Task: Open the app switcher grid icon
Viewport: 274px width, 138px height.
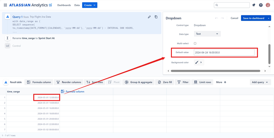Action: pos(5,5)
